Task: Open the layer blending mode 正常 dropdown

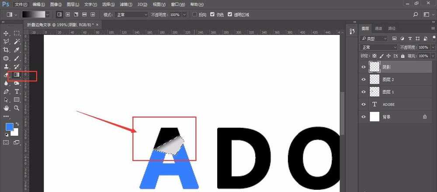Action: [379, 47]
